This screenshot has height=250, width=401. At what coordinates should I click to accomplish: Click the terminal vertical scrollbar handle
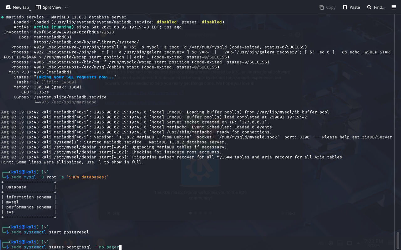click(398, 240)
